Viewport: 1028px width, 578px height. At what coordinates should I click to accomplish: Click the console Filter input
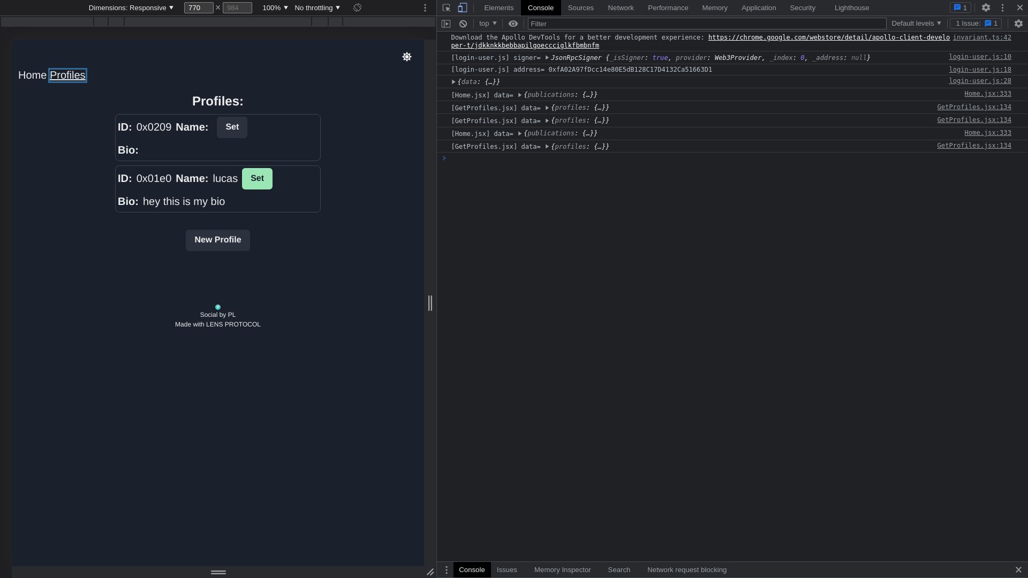tap(707, 24)
